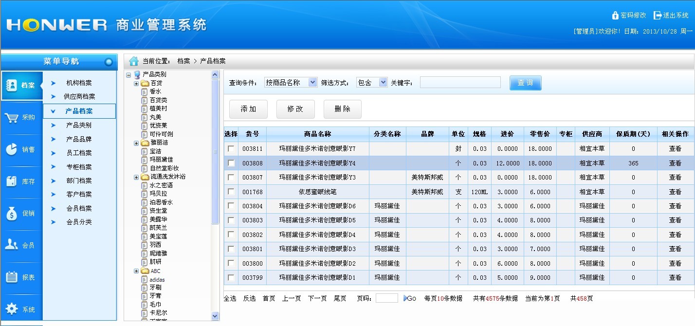Open the 采购 purchasing cart icon
The width and height of the screenshot is (695, 326).
pos(12,118)
